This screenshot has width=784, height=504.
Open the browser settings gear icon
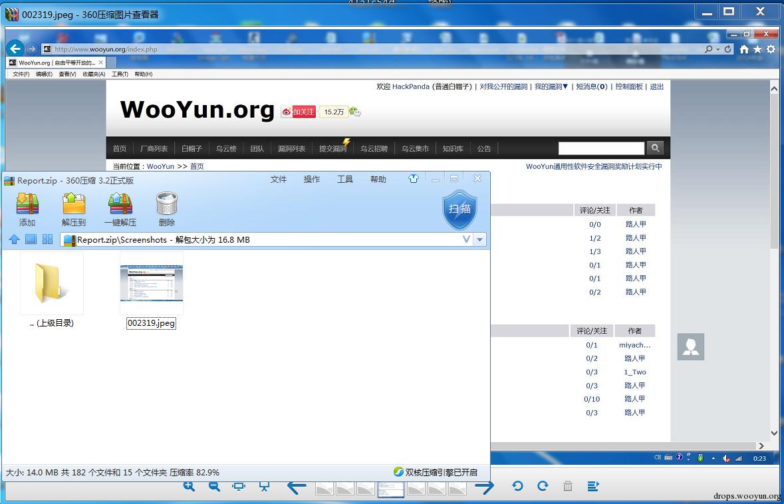pyautogui.click(x=771, y=49)
